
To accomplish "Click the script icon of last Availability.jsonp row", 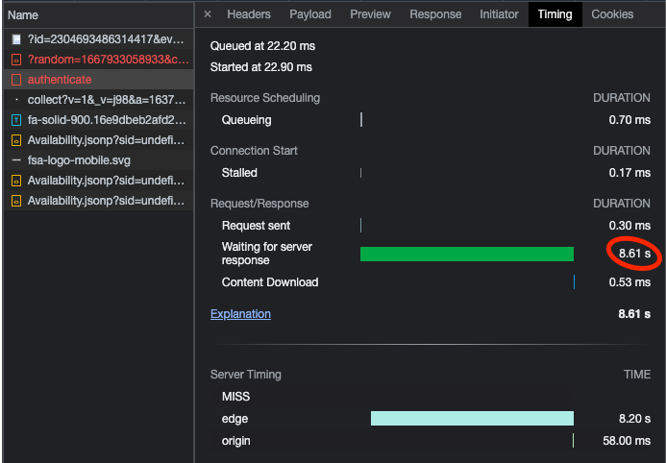I will click(16, 201).
